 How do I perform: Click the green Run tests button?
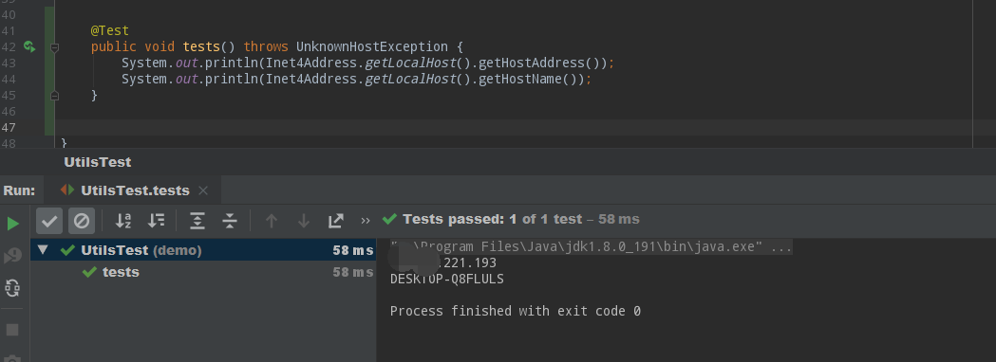pos(12,223)
